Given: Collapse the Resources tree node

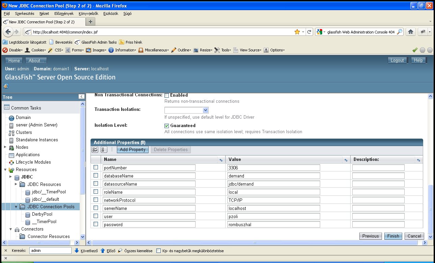Looking at the screenshot, I should coord(5,170).
